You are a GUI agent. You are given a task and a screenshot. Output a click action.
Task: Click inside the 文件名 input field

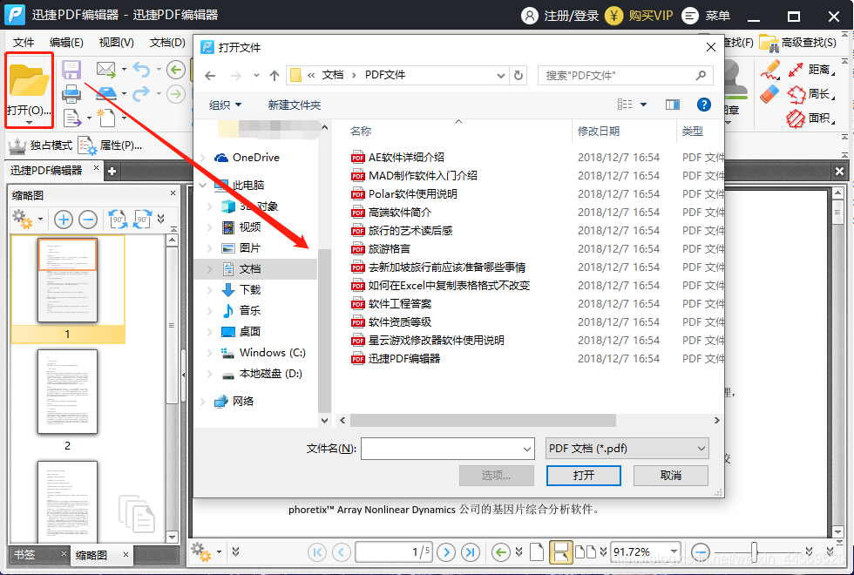pos(441,450)
